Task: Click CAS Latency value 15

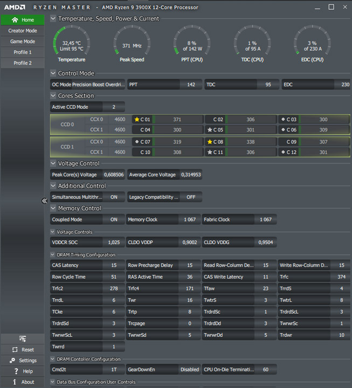Action: [114, 265]
